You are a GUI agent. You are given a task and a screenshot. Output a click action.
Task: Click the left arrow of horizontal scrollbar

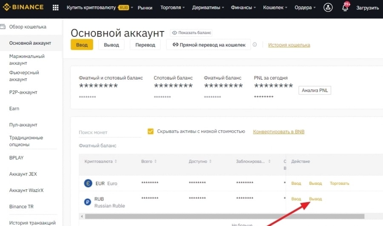(82, 216)
